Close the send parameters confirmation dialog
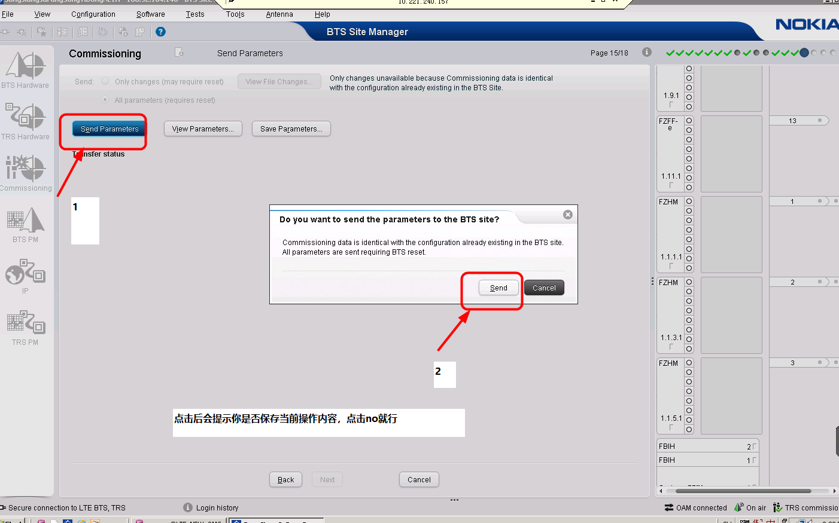The width and height of the screenshot is (839, 523). (568, 215)
